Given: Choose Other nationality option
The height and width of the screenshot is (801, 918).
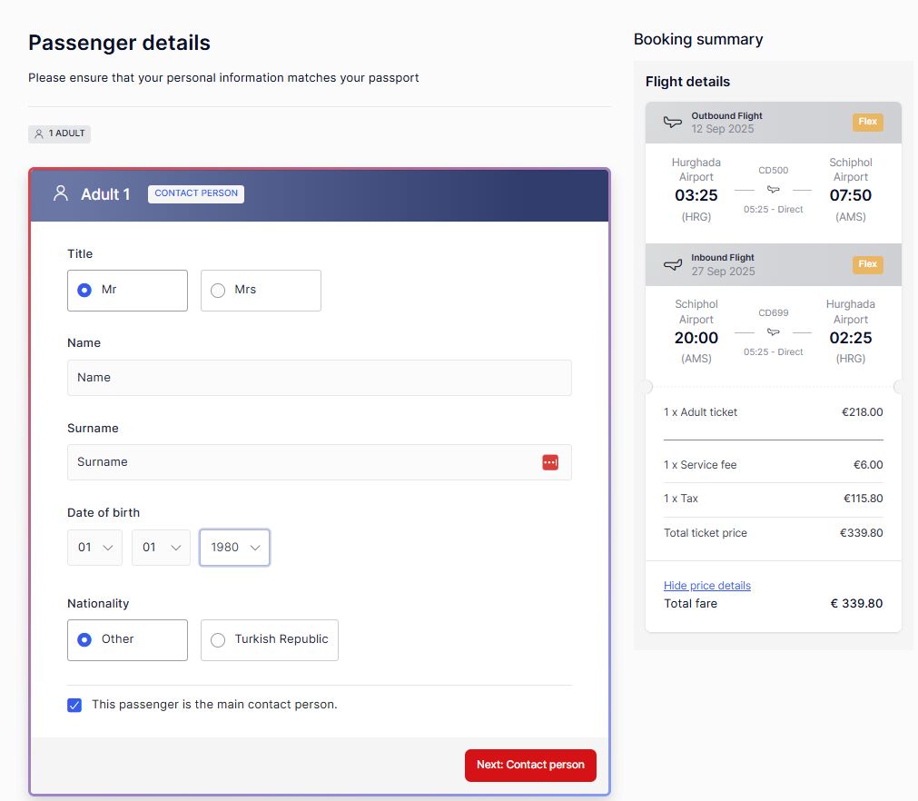Looking at the screenshot, I should pos(127,640).
